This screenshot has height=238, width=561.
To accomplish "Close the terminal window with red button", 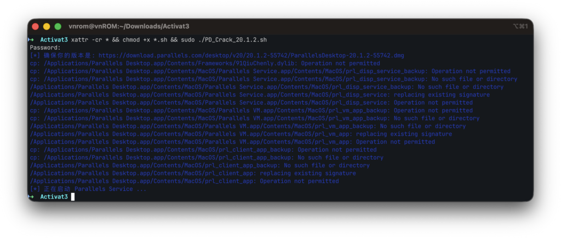I will [x=36, y=26].
